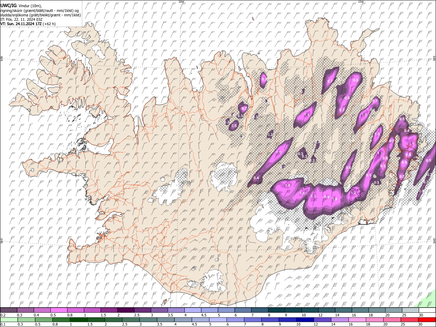
Task: Select the light pink swatch labeled 16 in rain row
Action: [357, 320]
